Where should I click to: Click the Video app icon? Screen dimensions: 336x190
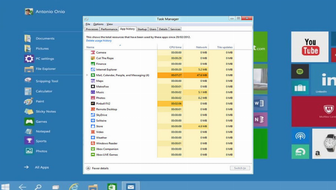(x=93, y=132)
